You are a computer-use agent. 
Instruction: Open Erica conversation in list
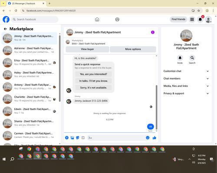[29, 63]
